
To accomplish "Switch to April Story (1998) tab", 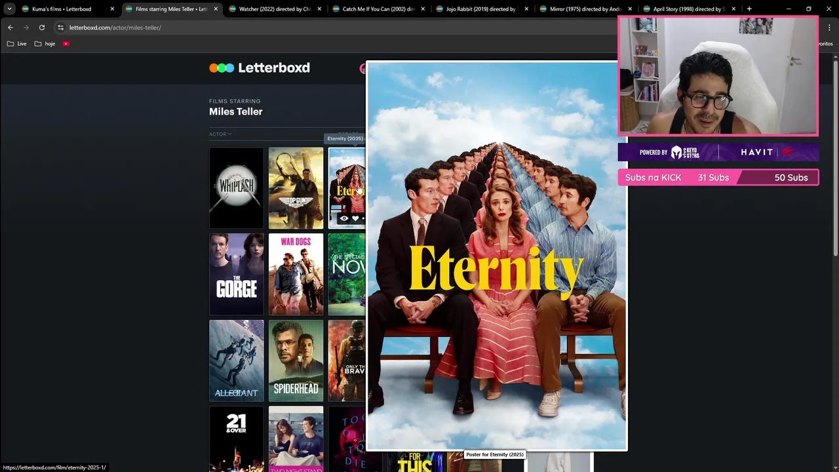I will coord(688,9).
